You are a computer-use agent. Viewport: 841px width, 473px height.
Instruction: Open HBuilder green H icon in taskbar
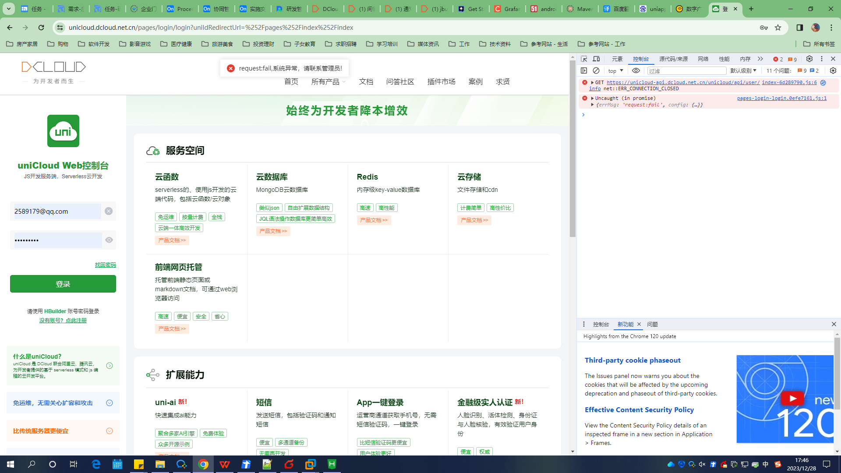tap(332, 464)
